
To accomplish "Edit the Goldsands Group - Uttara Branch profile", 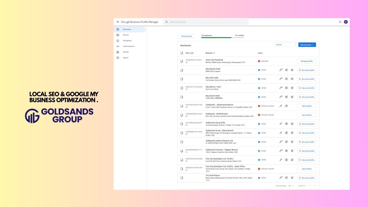I will (x=281, y=133).
